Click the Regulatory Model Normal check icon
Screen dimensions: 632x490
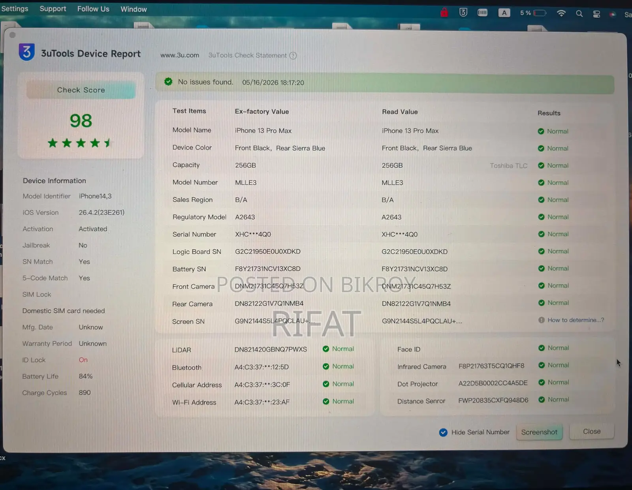541,217
